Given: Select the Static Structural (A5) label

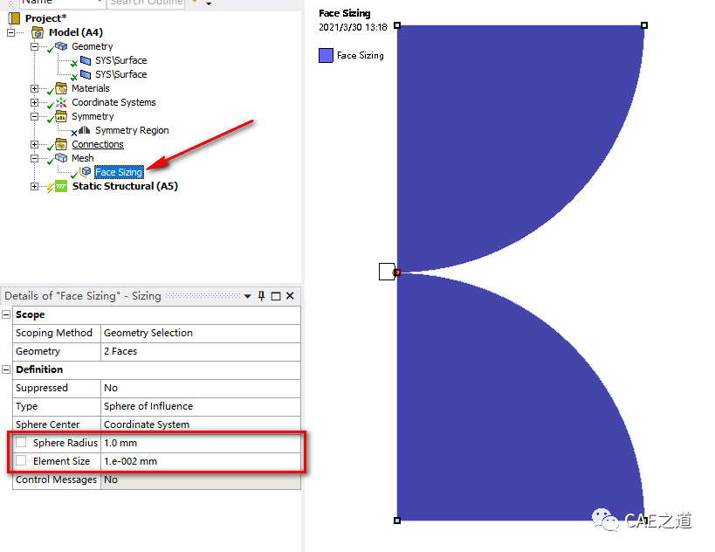Looking at the screenshot, I should (x=125, y=186).
